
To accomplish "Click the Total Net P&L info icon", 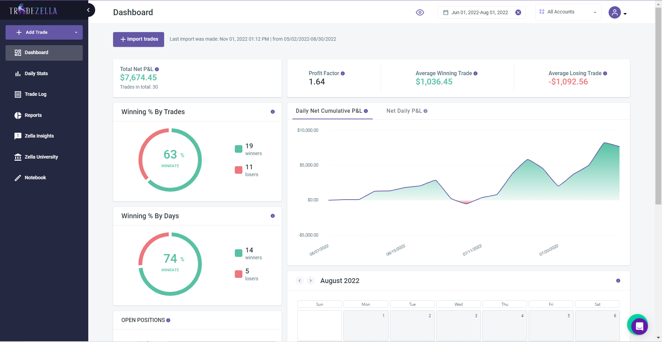I will tap(157, 69).
